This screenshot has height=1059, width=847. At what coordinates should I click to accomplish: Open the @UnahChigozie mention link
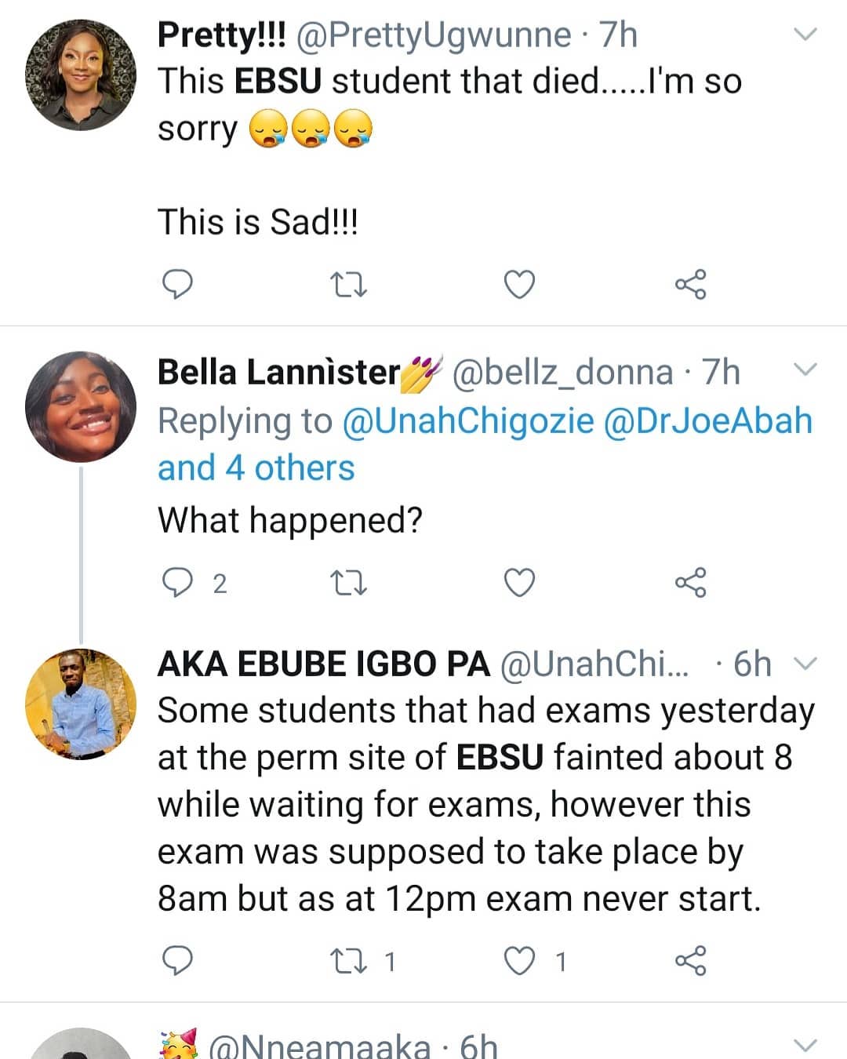click(468, 421)
